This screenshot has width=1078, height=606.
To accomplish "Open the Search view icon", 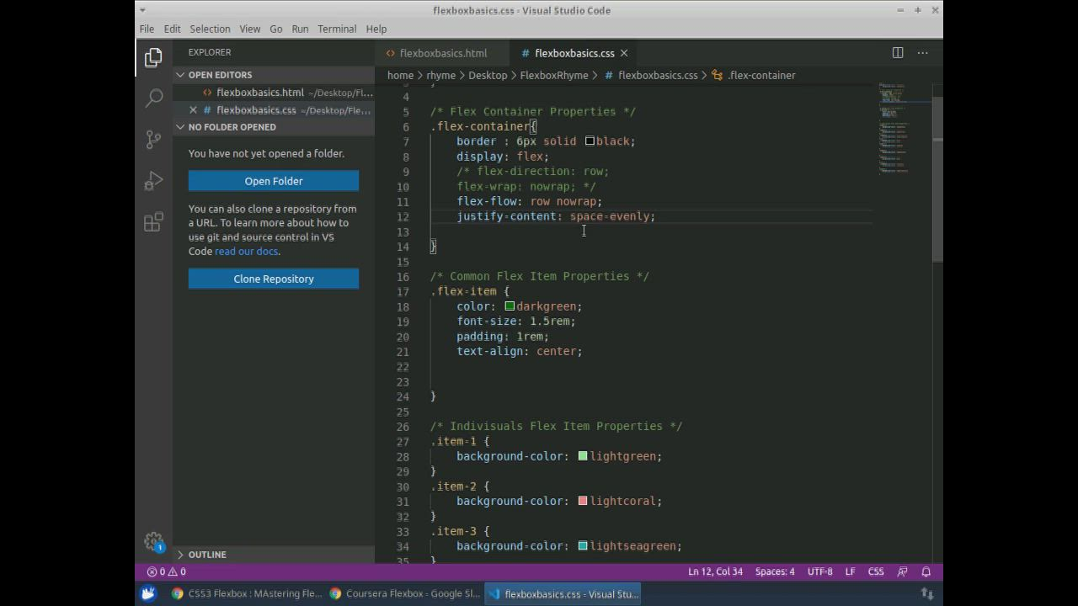I will pos(153,98).
